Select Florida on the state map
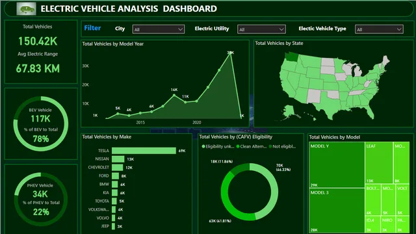 pyautogui.click(x=369, y=112)
